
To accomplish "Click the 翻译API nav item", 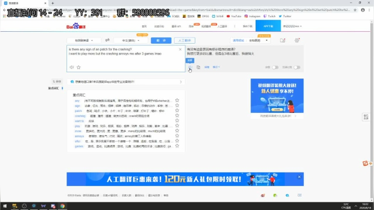I will coord(176,26).
